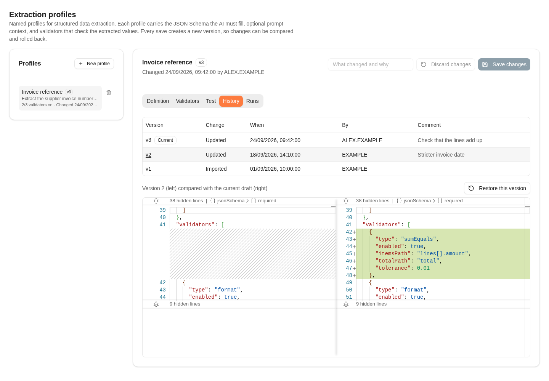The height and width of the screenshot is (381, 549).
Task: Open version v2 link in history table
Action: (148, 155)
